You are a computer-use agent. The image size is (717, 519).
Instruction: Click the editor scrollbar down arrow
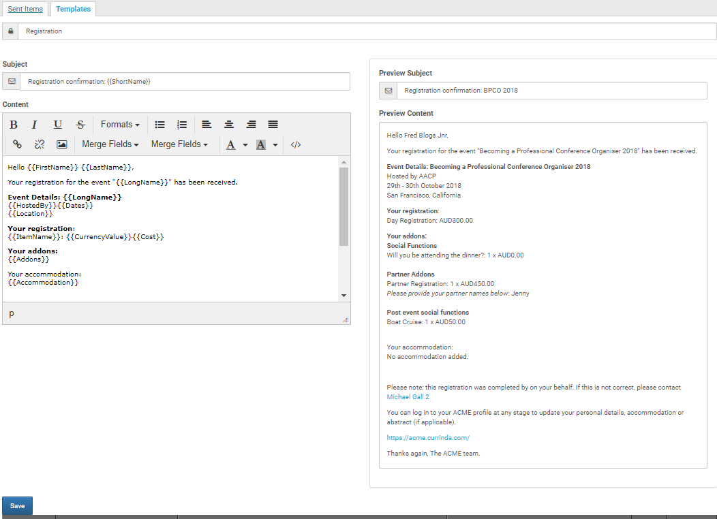click(344, 296)
